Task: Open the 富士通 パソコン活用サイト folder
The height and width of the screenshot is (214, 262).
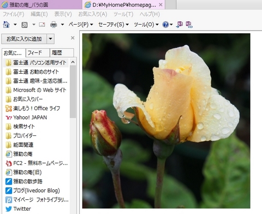Action: pos(36,63)
